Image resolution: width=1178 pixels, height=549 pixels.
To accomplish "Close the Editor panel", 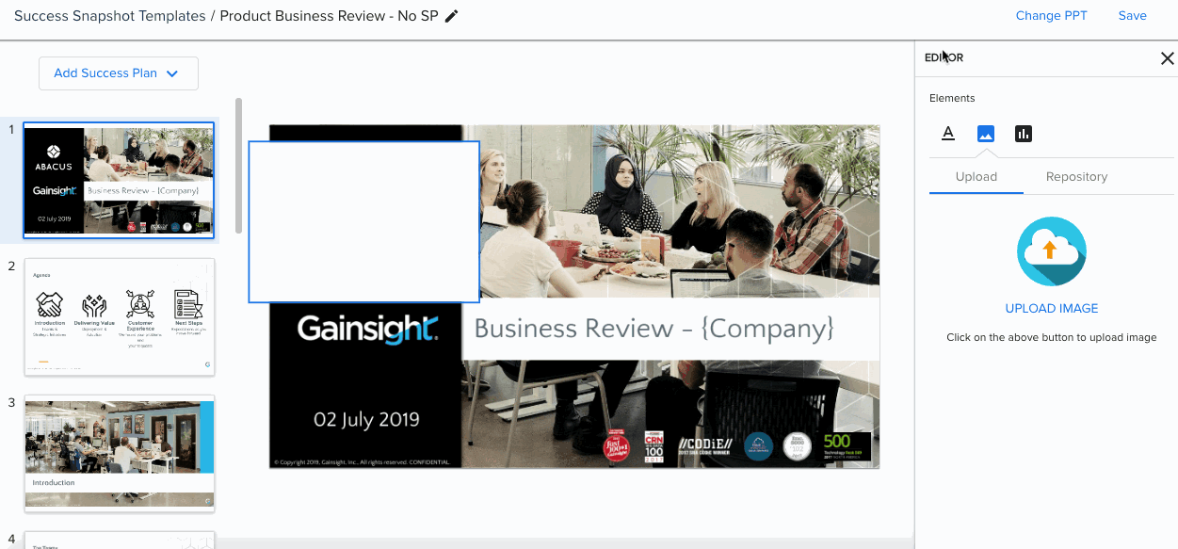I will click(x=1167, y=58).
